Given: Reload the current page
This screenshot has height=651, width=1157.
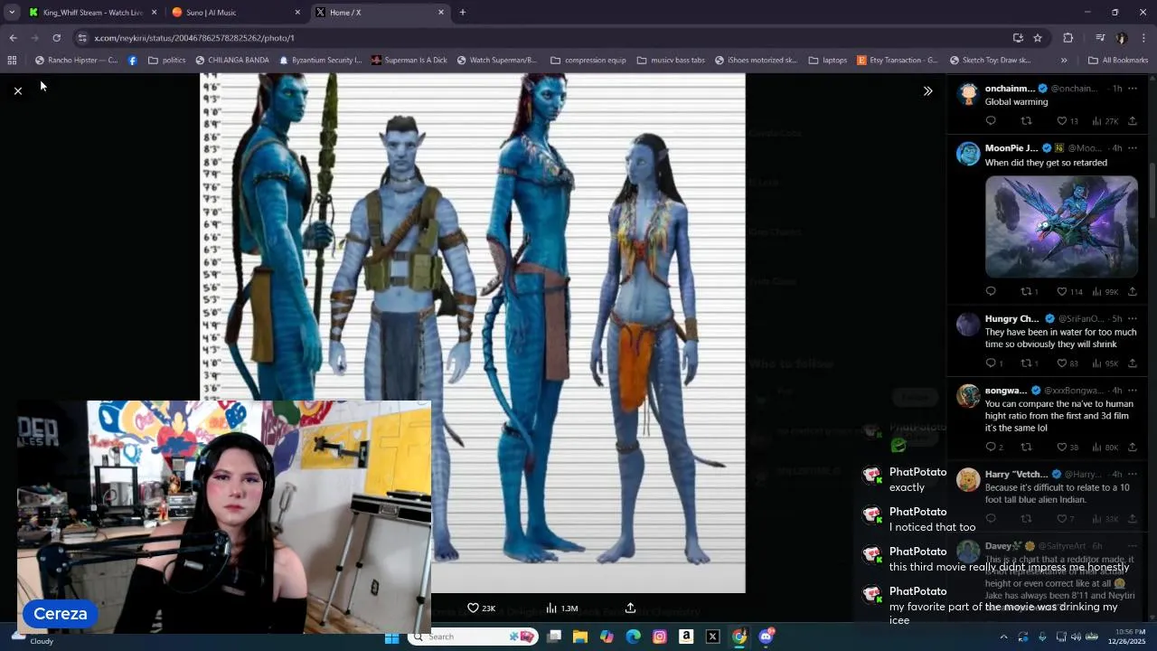Looking at the screenshot, I should [56, 38].
